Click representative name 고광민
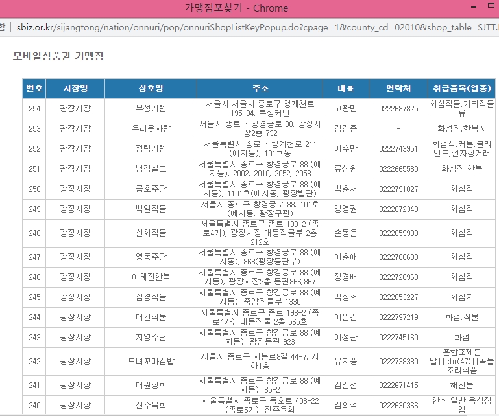The height and width of the screenshot is (416, 499). pos(346,109)
